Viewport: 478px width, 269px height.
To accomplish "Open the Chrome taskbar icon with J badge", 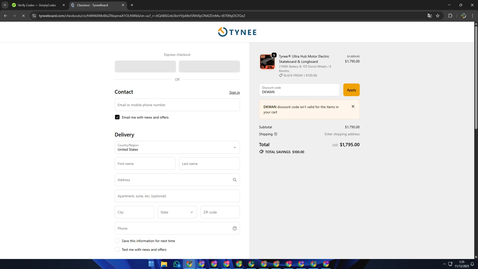I will click(x=314, y=264).
